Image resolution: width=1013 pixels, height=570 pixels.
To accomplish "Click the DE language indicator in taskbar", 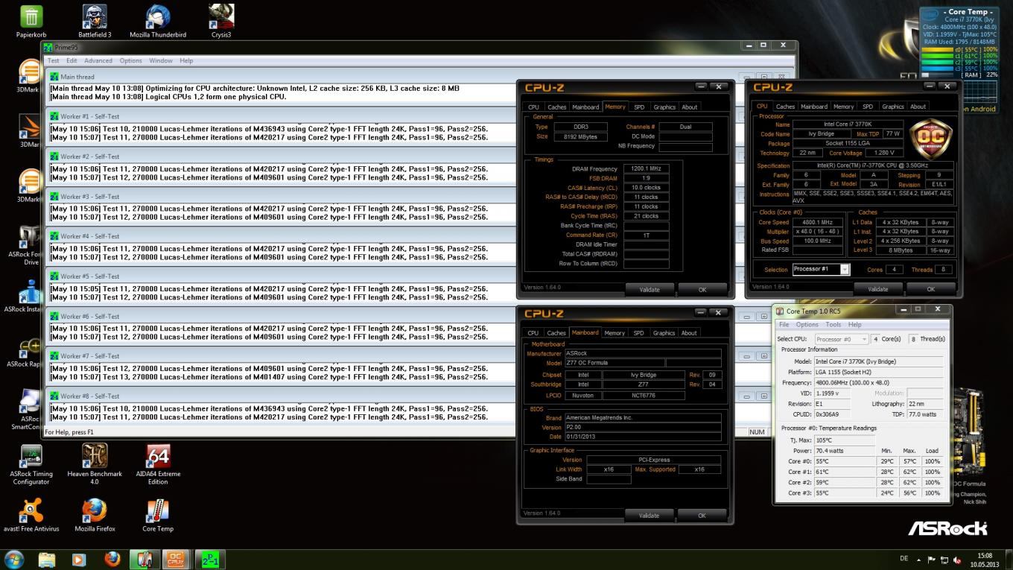I will (x=904, y=559).
